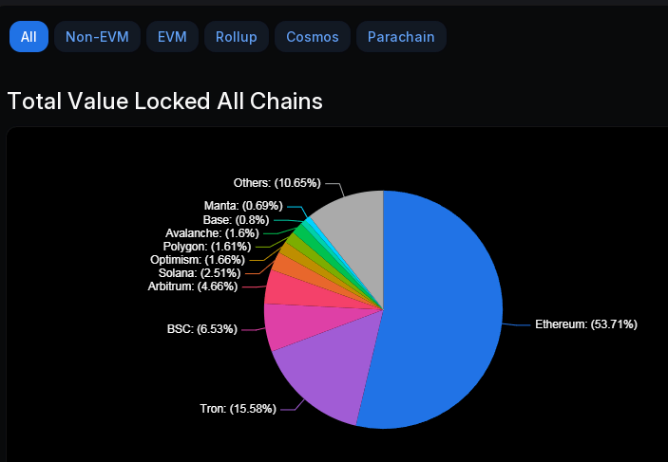The image size is (668, 462).
Task: Click the Tron (15.58%) label
Action: (239, 408)
